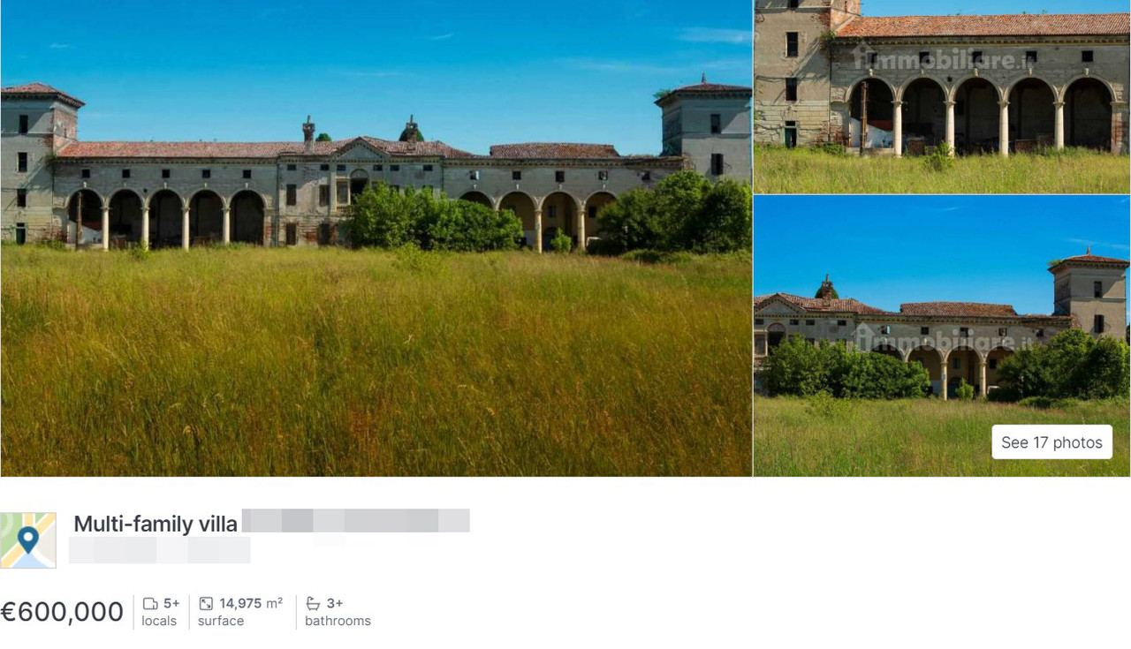Click the blurred location line under the title
Viewport: 1131px width, 649px height.
[160, 550]
